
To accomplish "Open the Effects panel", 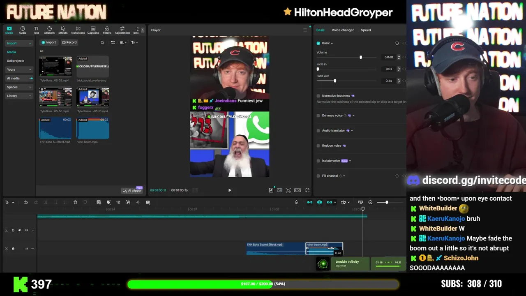I will click(x=63, y=30).
